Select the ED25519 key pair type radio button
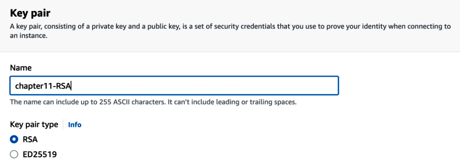Viewport: 460px width, 167px height. [14, 154]
